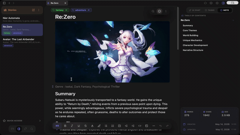Expand Quick Access section

(x=40, y=121)
